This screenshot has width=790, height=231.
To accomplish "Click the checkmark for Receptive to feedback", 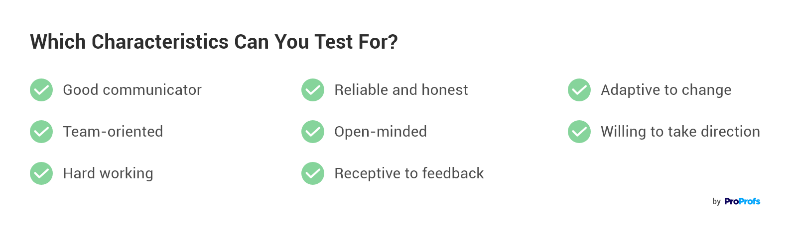I will [x=313, y=173].
